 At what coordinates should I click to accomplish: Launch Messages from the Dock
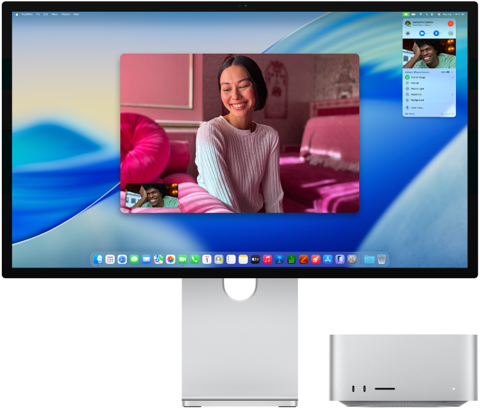pyautogui.click(x=134, y=258)
